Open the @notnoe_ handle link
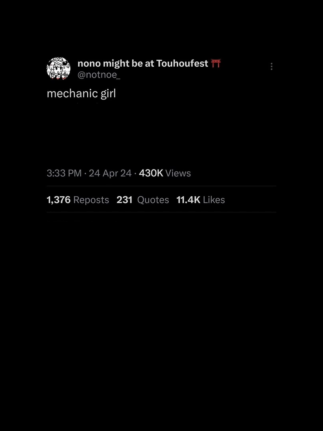The image size is (323, 431). coord(99,75)
